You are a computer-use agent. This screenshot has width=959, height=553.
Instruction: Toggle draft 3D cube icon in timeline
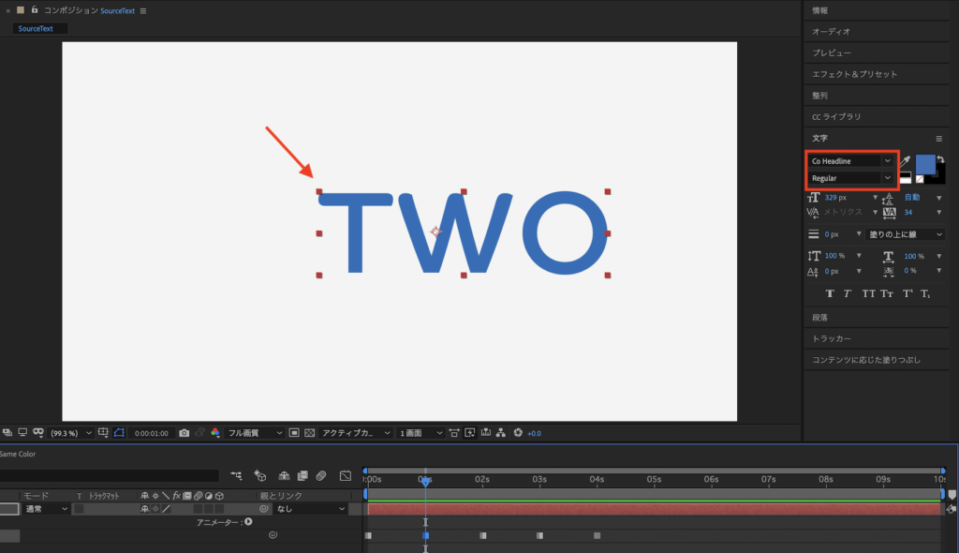pyautogui.click(x=260, y=475)
